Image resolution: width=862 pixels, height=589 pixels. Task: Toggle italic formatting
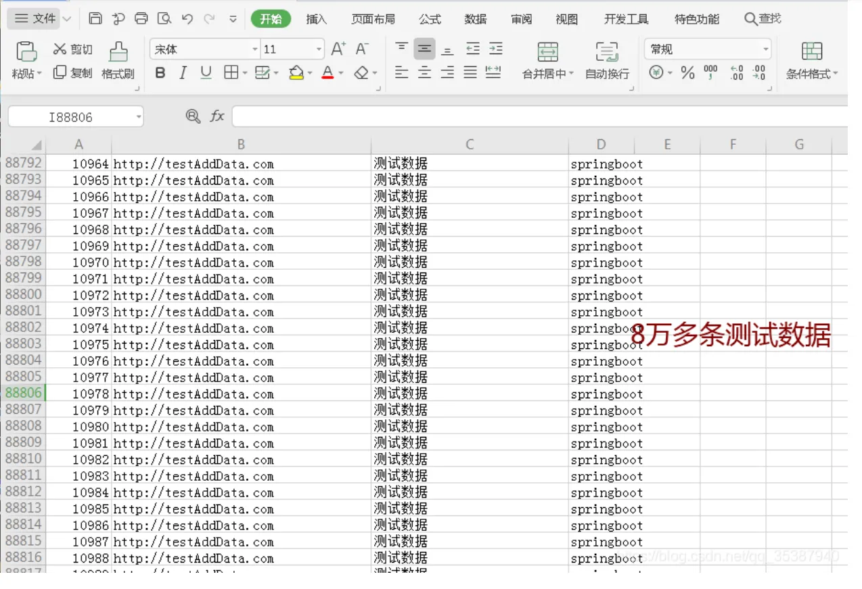[x=183, y=72]
